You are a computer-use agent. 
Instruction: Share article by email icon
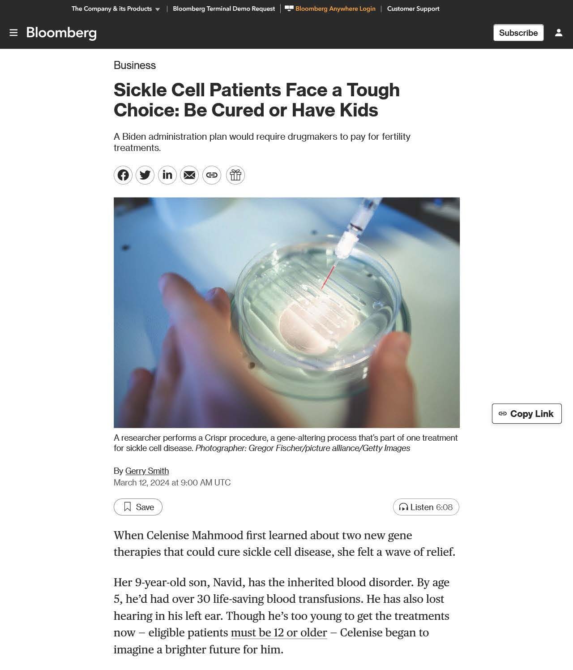coord(189,175)
